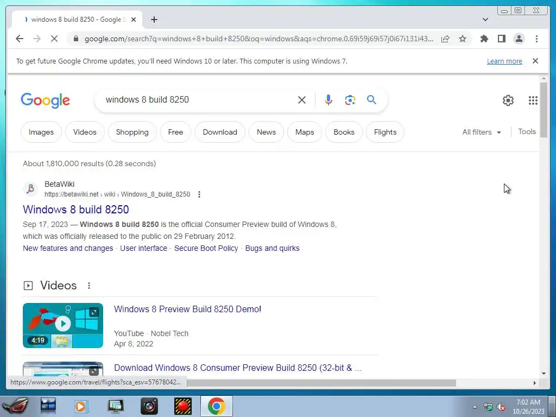This screenshot has height=417, width=556.
Task: Open a new tab with plus button
Action: point(154,20)
